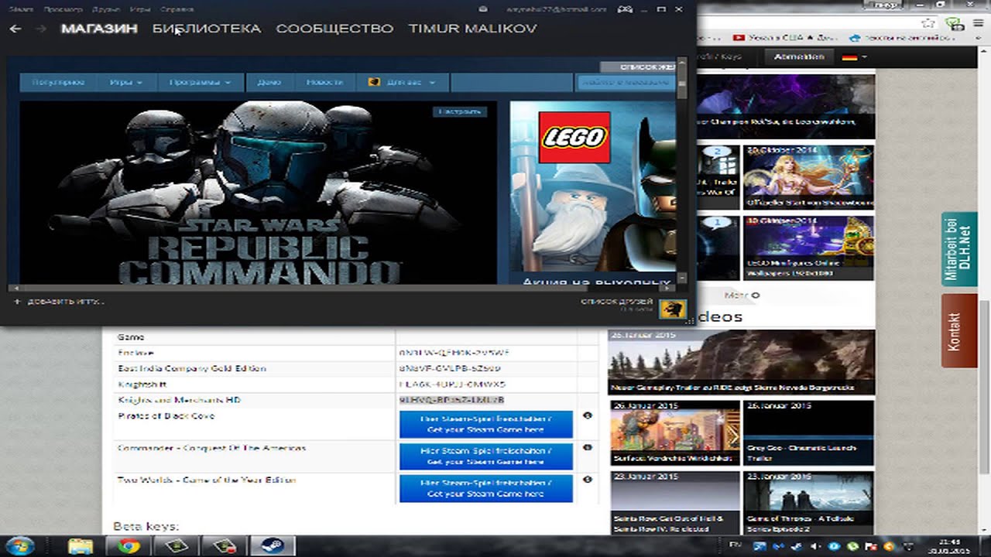Click the Steam inbox notification icon
The height and width of the screenshot is (557, 991).
[483, 9]
